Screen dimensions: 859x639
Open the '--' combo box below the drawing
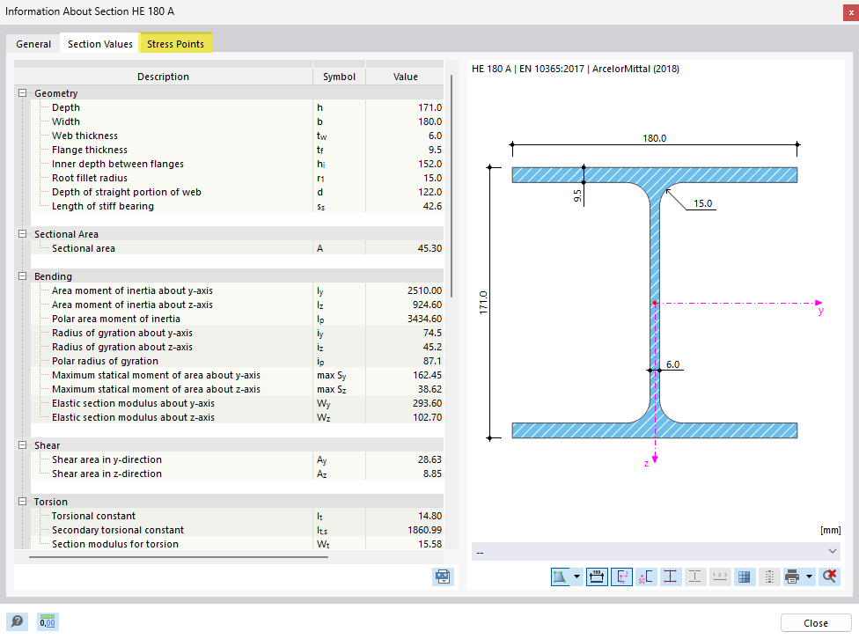[x=656, y=551]
